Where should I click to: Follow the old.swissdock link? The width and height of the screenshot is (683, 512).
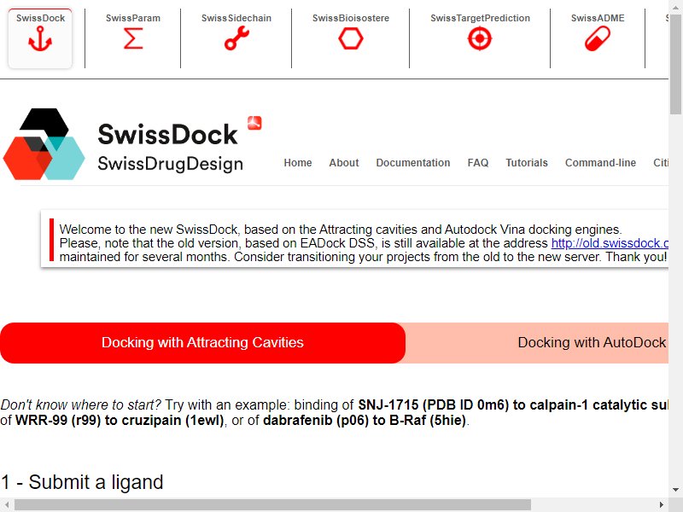point(610,243)
